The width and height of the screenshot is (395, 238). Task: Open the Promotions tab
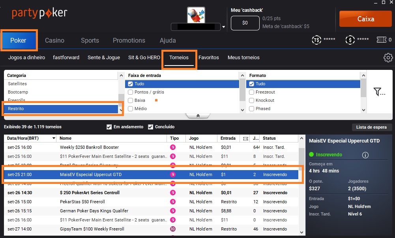coord(129,40)
